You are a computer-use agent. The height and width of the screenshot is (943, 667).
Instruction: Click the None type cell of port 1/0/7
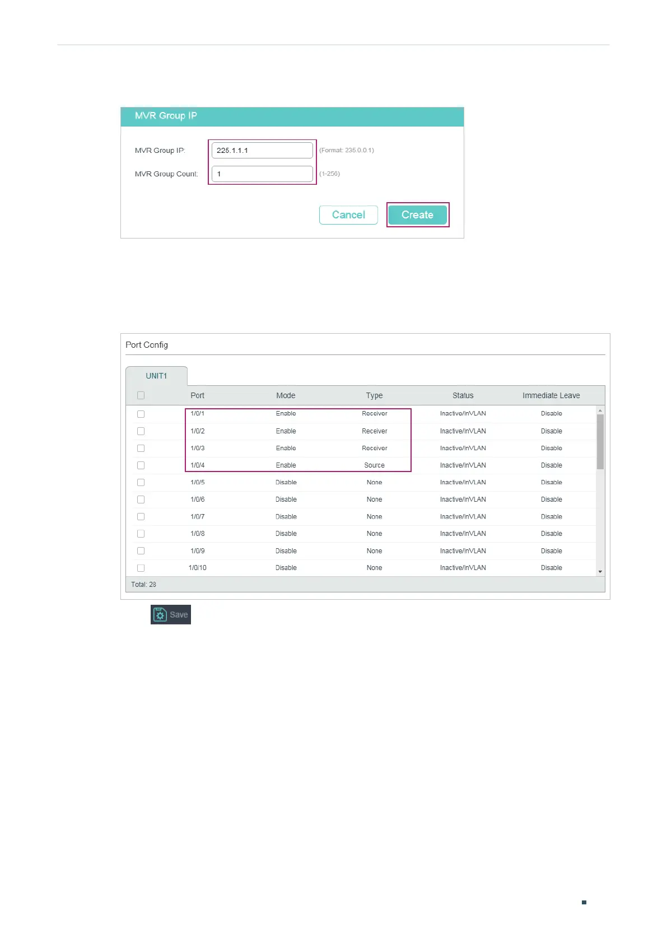374,516
